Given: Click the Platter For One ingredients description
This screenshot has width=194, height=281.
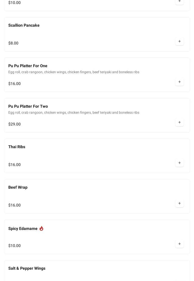Looking at the screenshot, I should [74, 72].
